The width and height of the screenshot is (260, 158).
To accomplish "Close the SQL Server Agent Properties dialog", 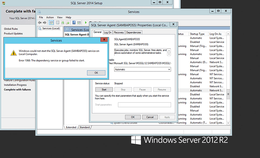I will tap(173, 24).
